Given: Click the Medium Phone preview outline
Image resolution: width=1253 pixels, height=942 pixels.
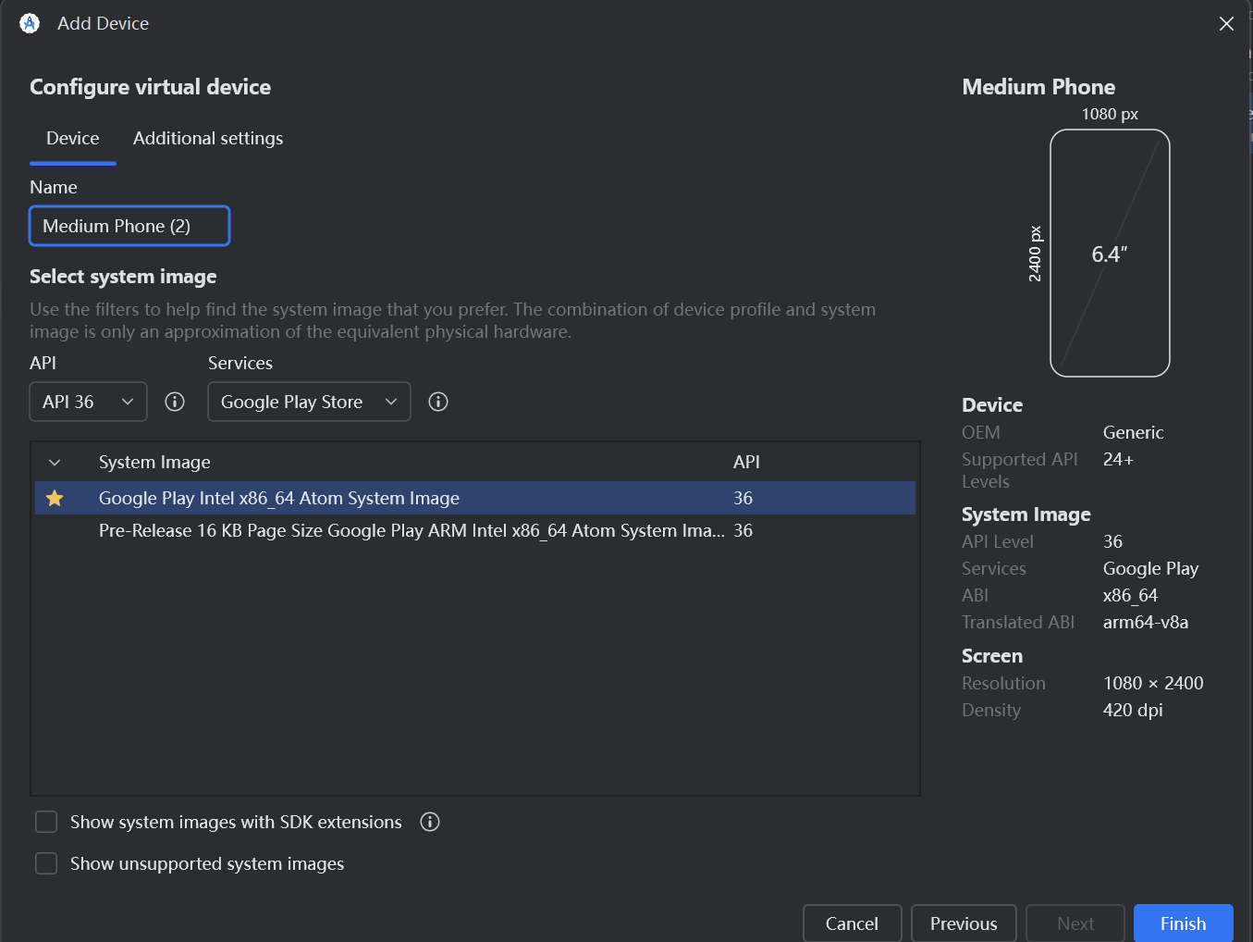Looking at the screenshot, I should [1110, 253].
